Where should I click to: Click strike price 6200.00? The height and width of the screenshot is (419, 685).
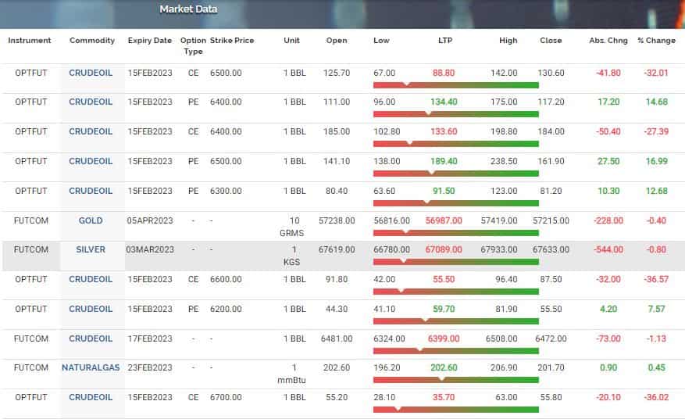coord(226,309)
